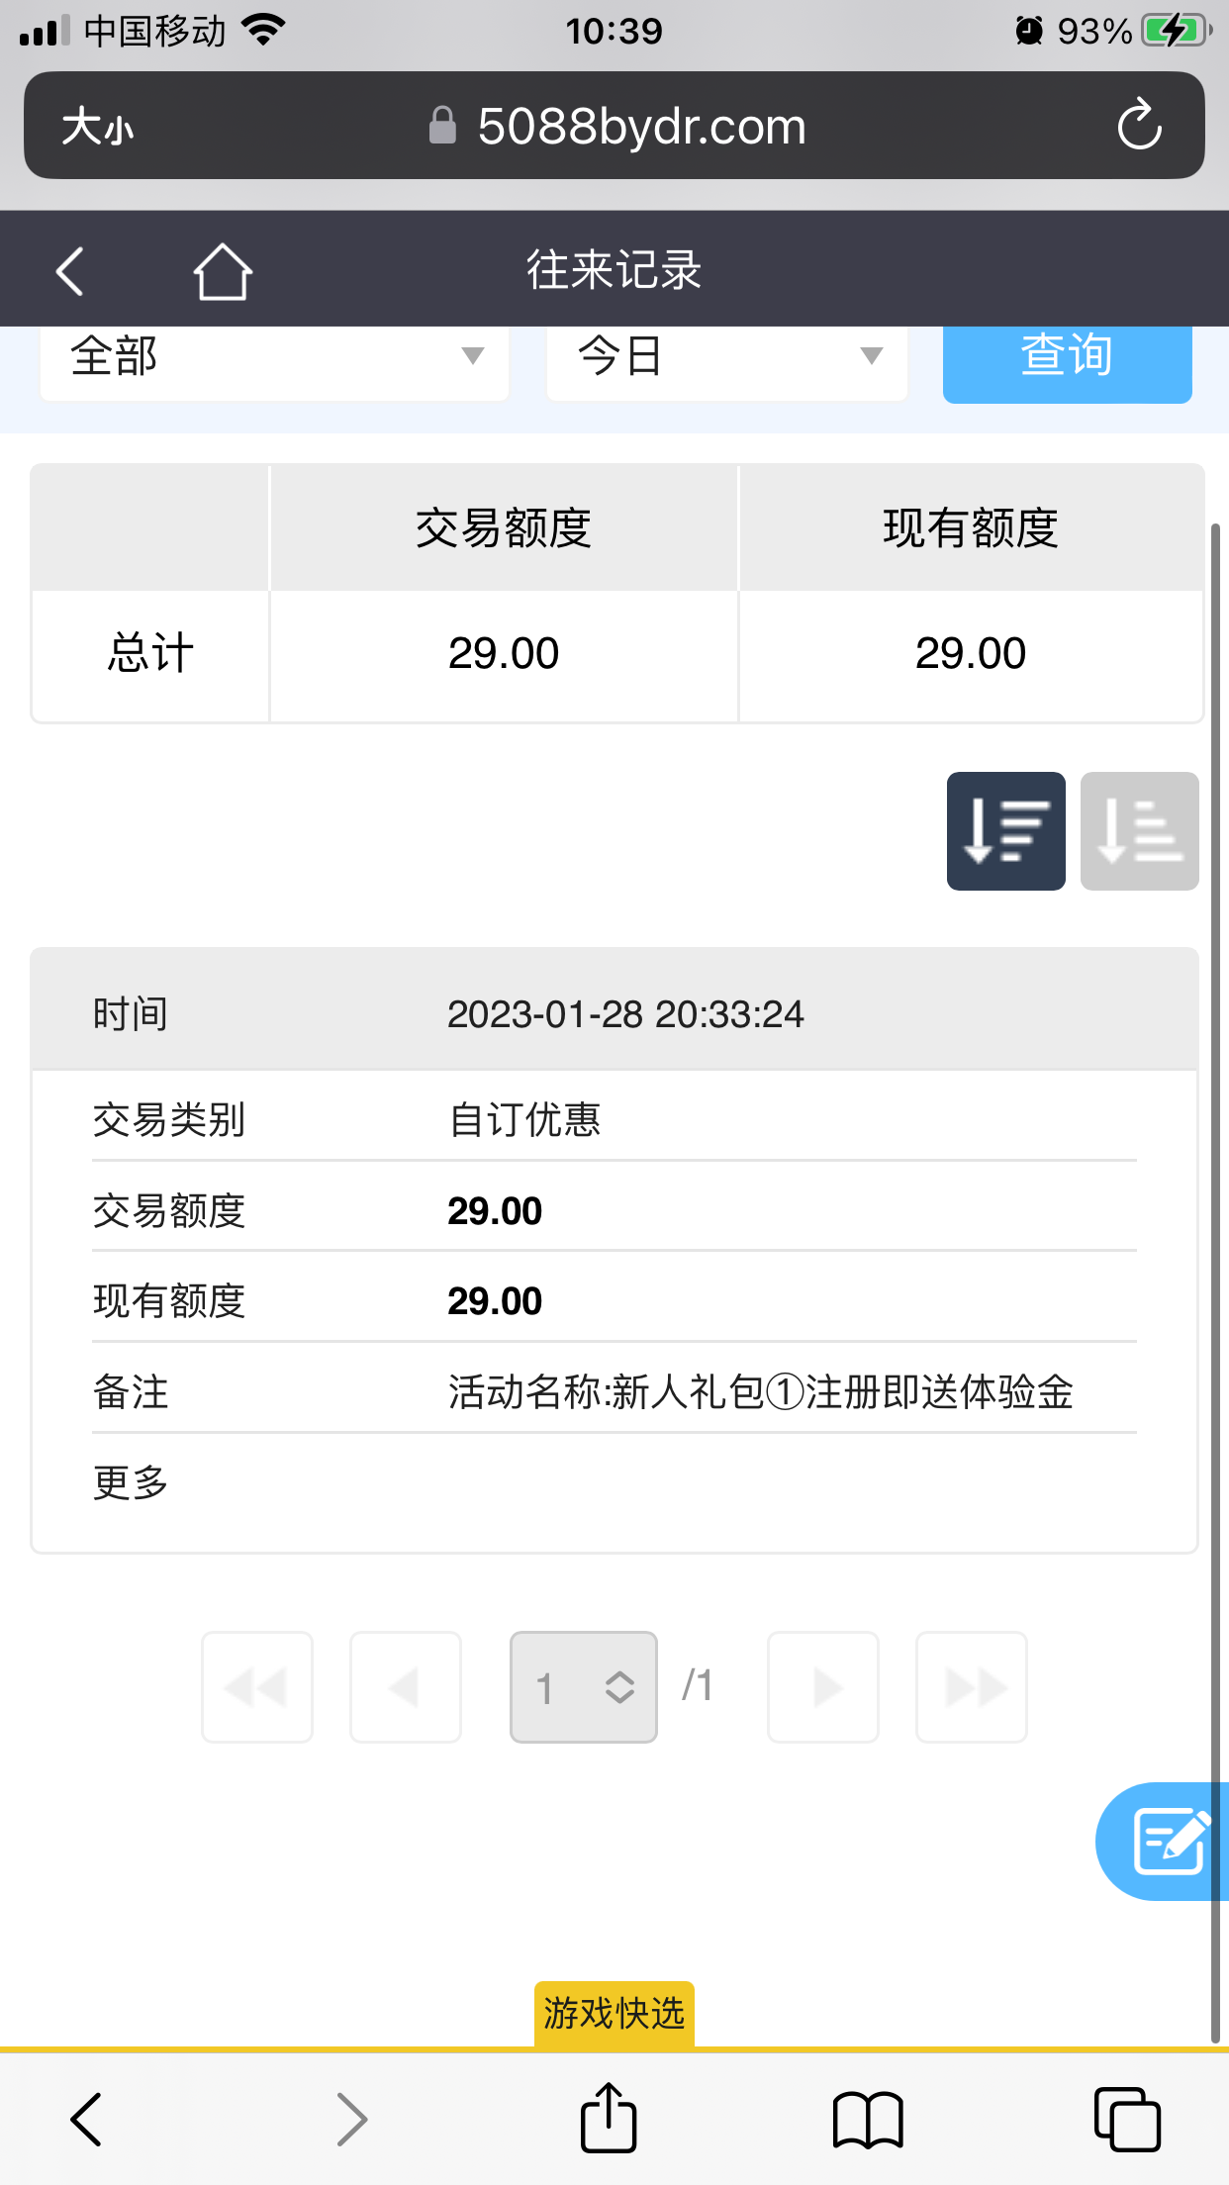Tap the 大小 text size menu
The width and height of the screenshot is (1229, 2185).
[97, 127]
